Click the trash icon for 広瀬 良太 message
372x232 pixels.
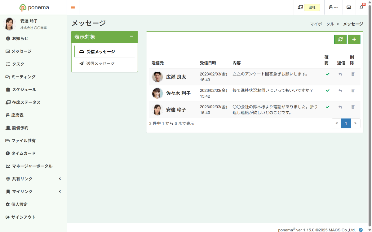click(353, 74)
